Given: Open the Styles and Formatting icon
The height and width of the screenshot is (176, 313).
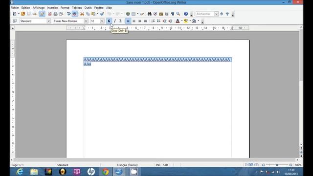Looking at the screenshot, I should coord(15,21).
